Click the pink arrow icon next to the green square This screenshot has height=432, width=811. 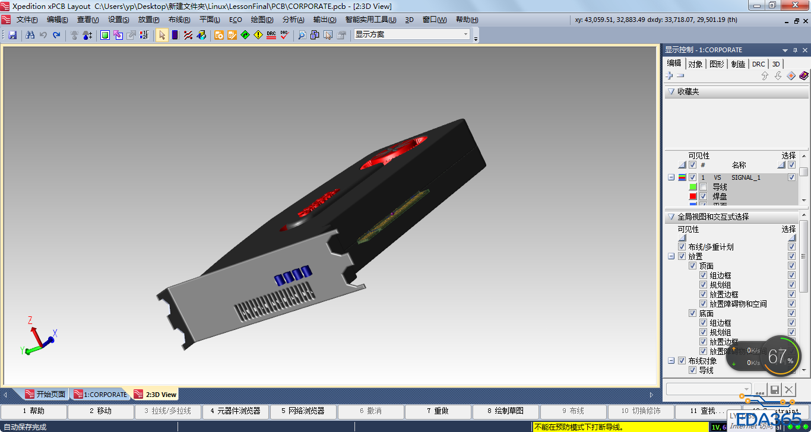(x=118, y=35)
